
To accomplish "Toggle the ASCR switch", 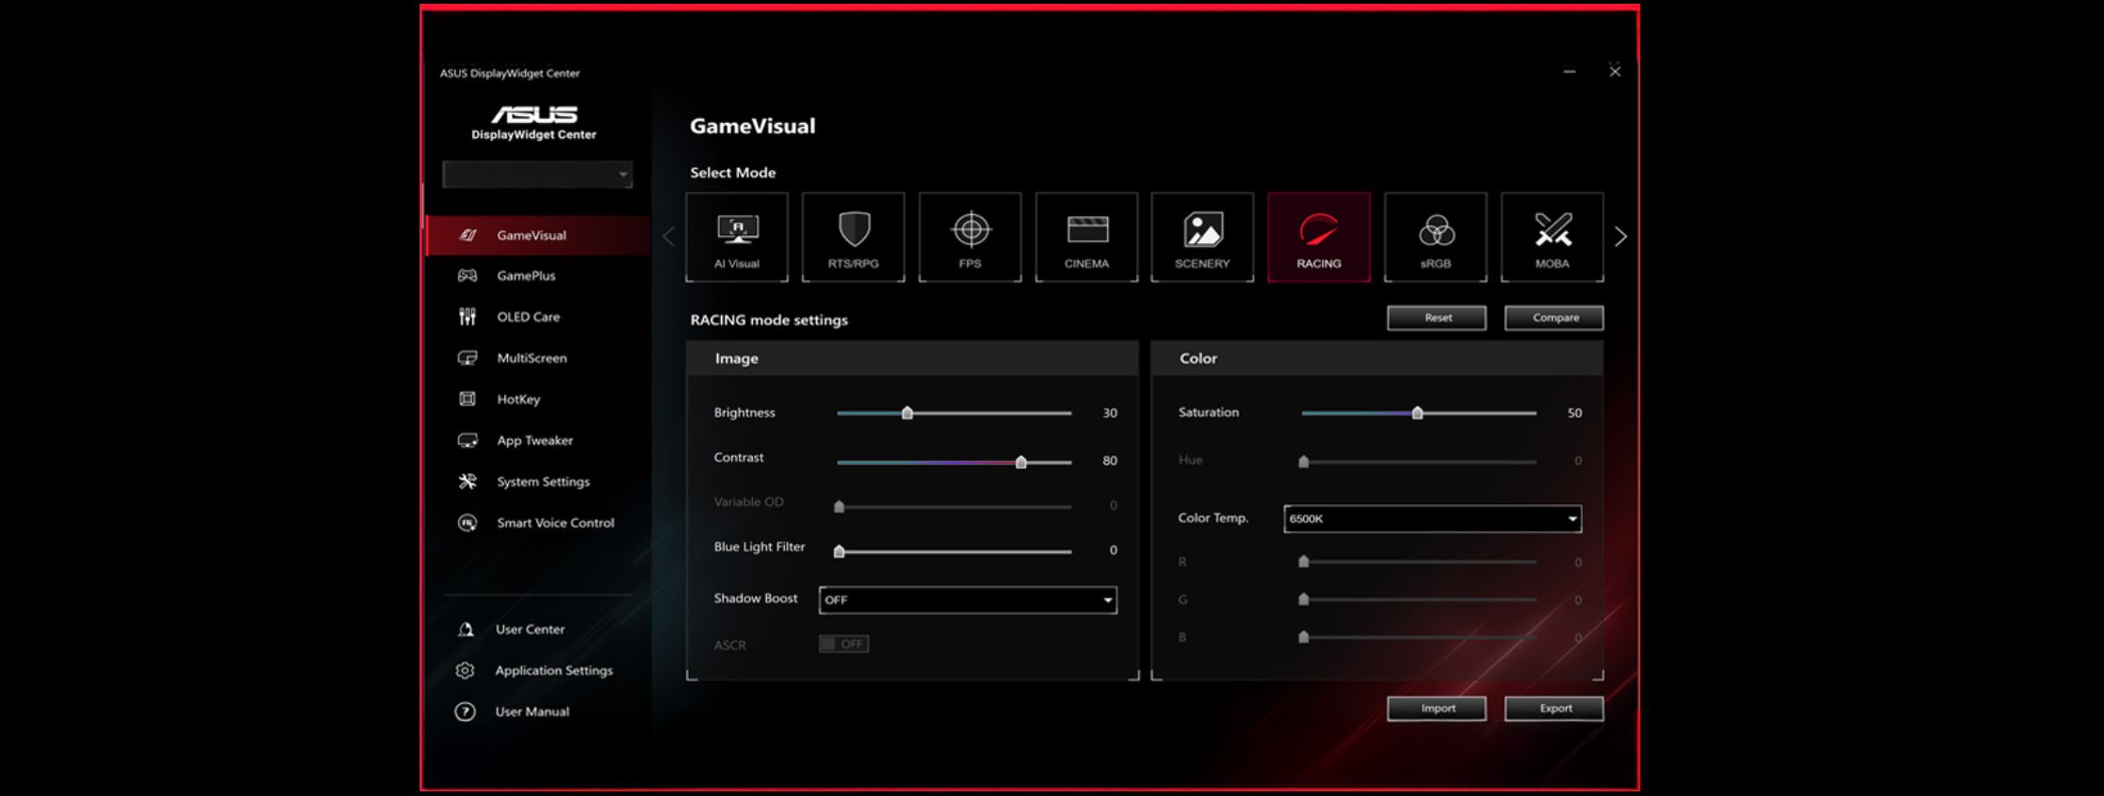I will pyautogui.click(x=843, y=644).
